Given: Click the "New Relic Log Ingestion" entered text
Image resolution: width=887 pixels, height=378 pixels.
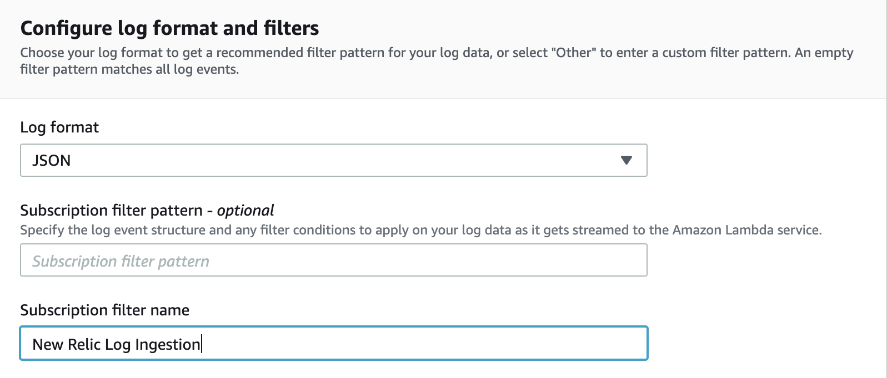Looking at the screenshot, I should click(117, 344).
